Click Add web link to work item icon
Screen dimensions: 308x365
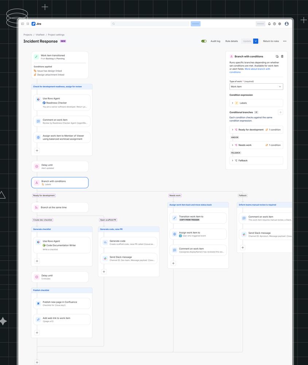38,320
